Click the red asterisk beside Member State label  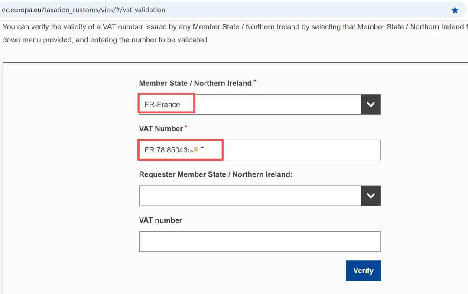[x=255, y=81]
